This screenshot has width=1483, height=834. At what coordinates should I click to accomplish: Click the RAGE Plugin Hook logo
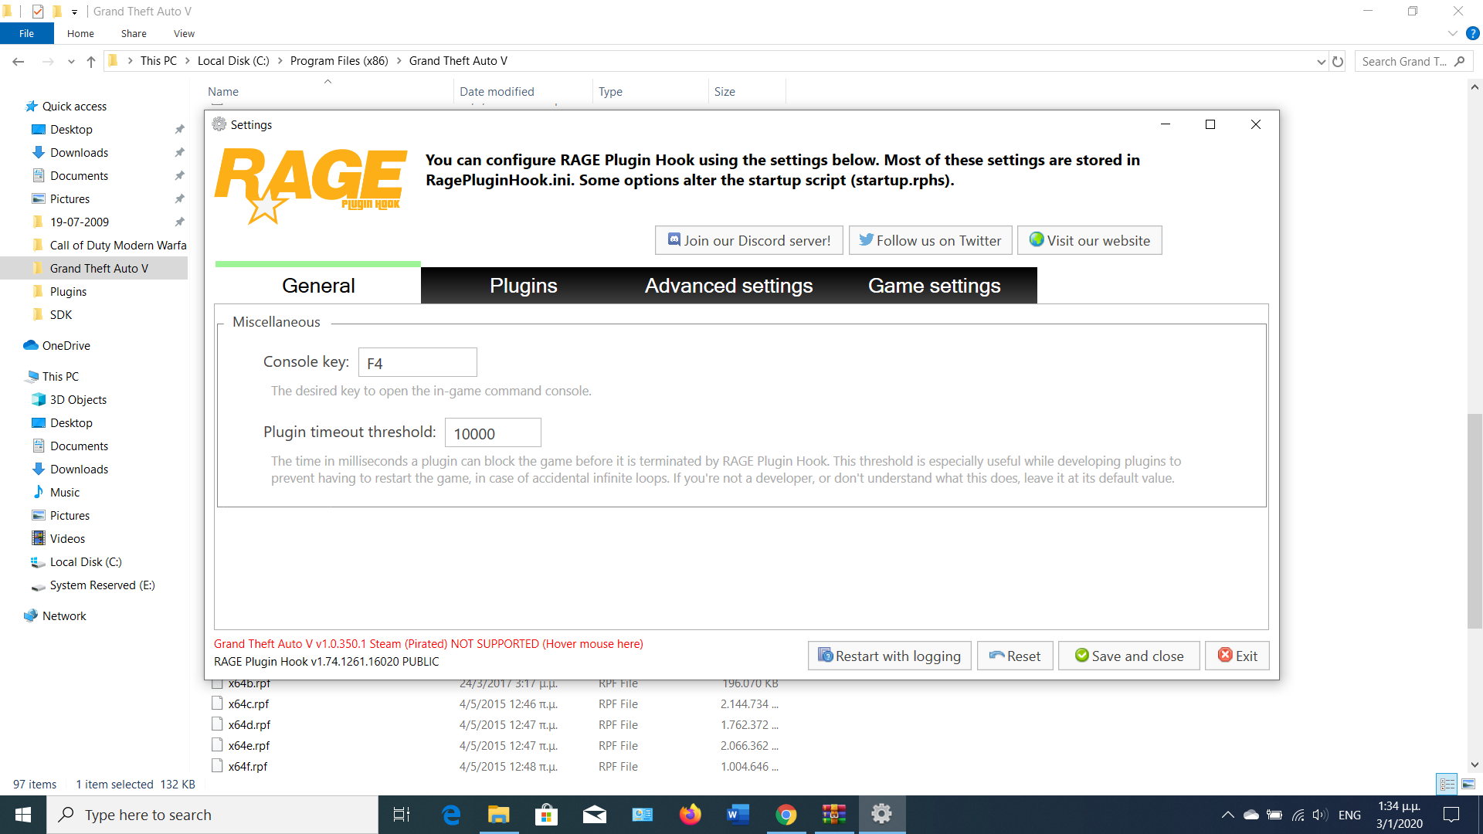(x=311, y=184)
